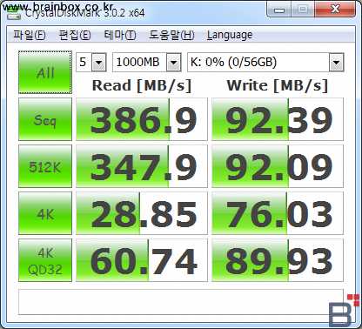The width and height of the screenshot is (362, 329).
Task: Open the 도움말(H) menu
Action: point(171,35)
